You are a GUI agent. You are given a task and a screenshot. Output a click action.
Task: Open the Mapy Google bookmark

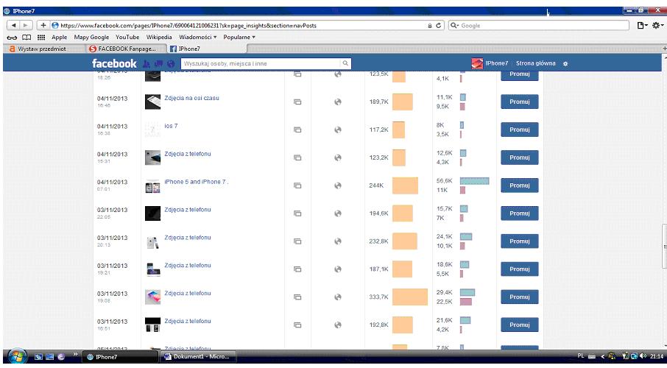pyautogui.click(x=91, y=38)
